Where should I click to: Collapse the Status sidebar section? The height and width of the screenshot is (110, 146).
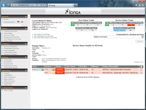click(x=26, y=29)
